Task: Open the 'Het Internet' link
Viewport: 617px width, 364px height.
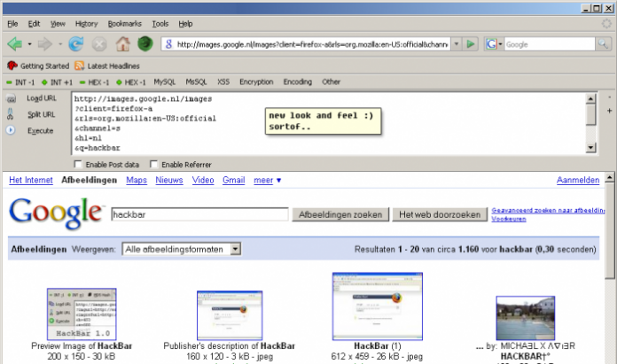Action: [31, 180]
